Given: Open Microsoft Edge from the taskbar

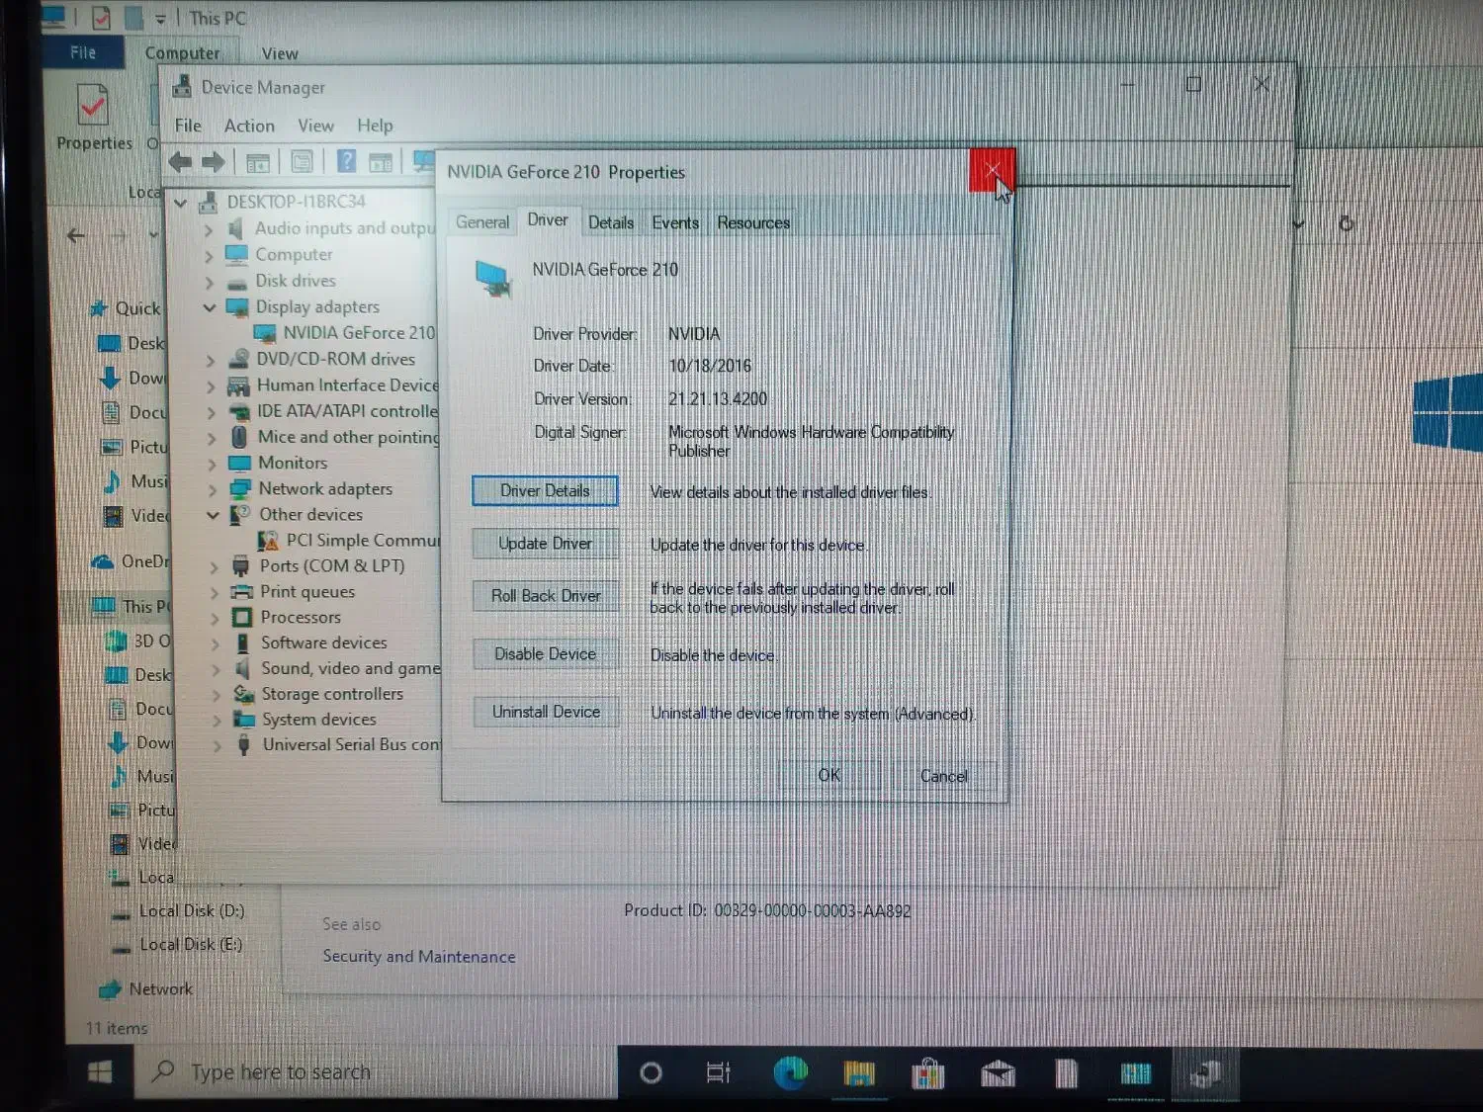Looking at the screenshot, I should coord(790,1072).
